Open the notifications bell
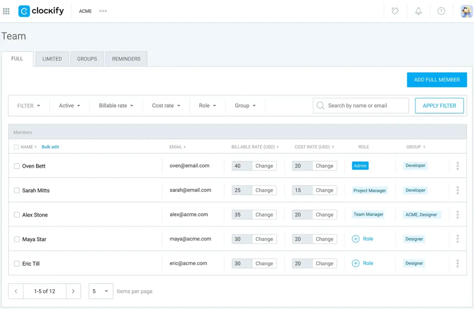Image resolution: width=474 pixels, height=309 pixels. coord(418,11)
